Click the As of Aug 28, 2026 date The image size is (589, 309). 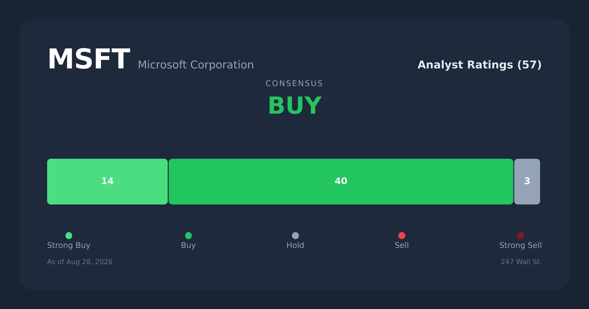tap(80, 262)
